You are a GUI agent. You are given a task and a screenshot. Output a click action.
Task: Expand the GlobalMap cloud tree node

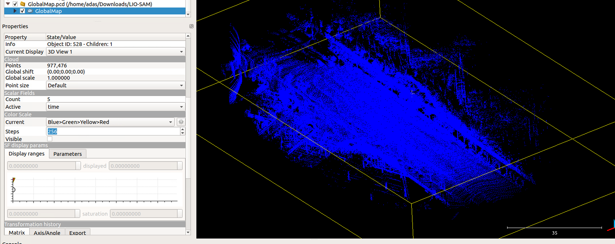(15, 11)
